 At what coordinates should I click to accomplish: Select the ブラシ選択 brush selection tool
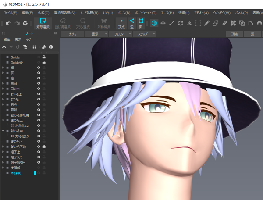83,23
